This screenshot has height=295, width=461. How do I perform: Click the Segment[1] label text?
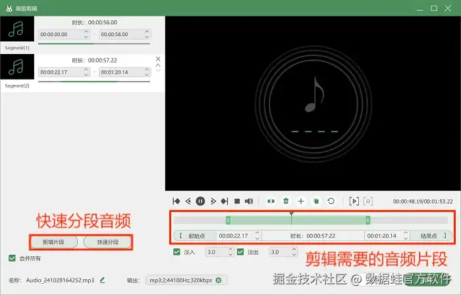click(x=17, y=47)
